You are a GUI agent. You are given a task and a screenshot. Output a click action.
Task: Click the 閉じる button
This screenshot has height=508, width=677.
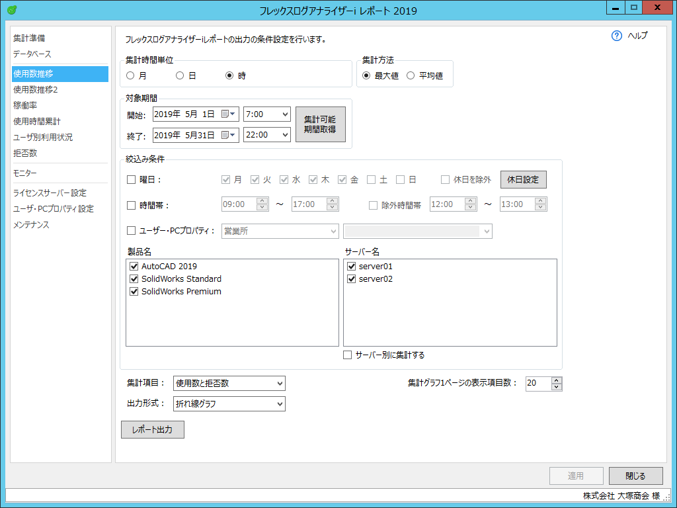click(x=635, y=476)
